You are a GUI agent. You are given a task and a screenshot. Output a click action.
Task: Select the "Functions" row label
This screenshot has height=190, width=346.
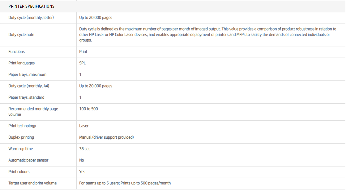pos(17,52)
